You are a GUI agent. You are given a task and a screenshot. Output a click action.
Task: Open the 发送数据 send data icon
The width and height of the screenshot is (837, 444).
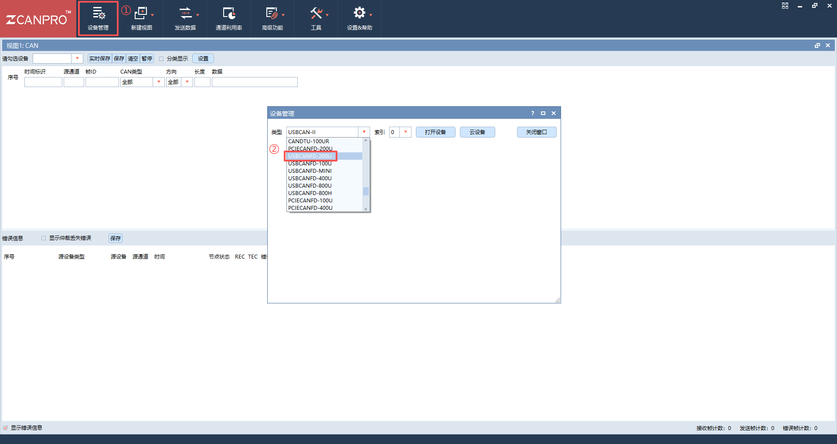click(x=185, y=13)
